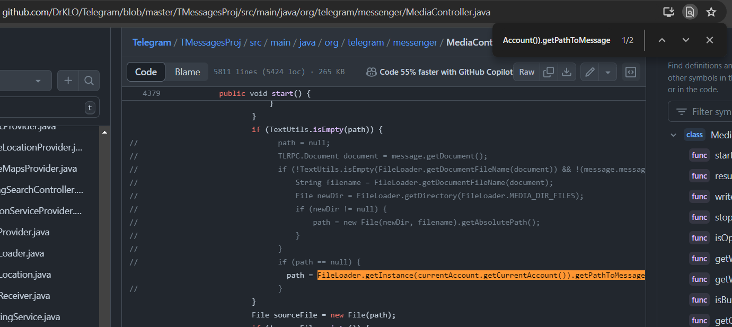Open the find-in-page search icon

coord(690,12)
